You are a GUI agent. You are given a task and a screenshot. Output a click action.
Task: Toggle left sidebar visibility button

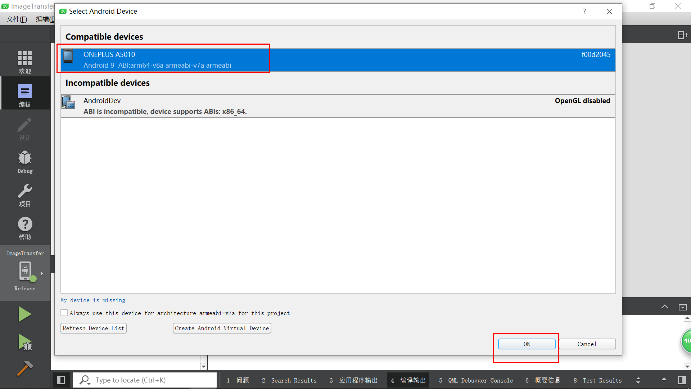[61, 380]
